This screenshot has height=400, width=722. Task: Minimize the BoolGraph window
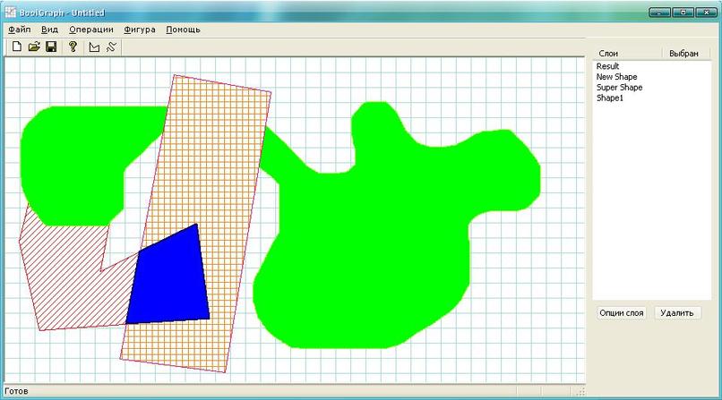point(659,13)
